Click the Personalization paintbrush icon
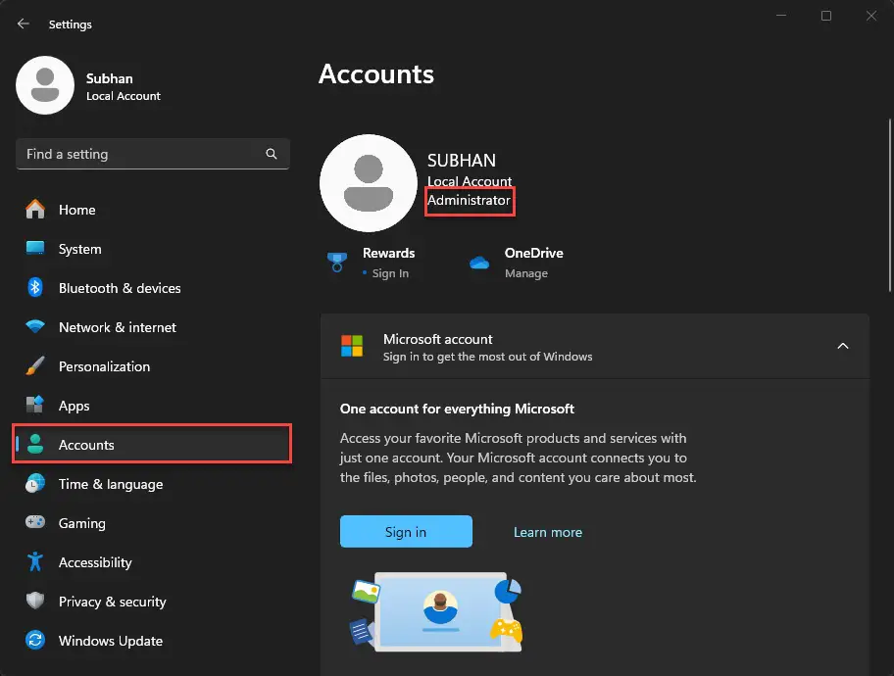 tap(35, 366)
